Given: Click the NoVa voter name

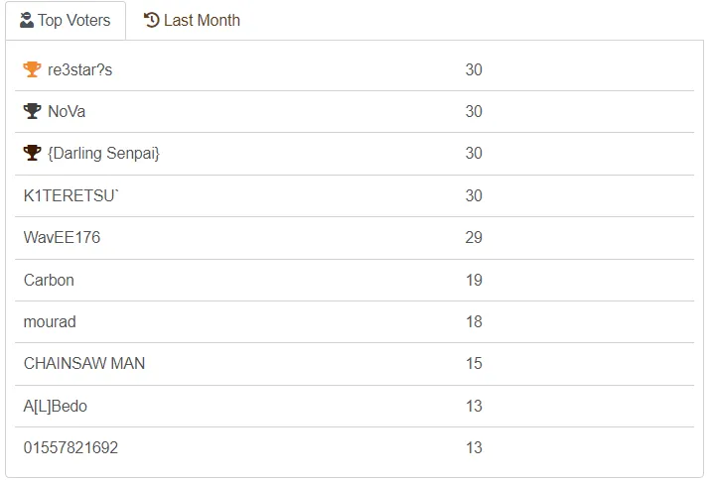Looking at the screenshot, I should 67,111.
